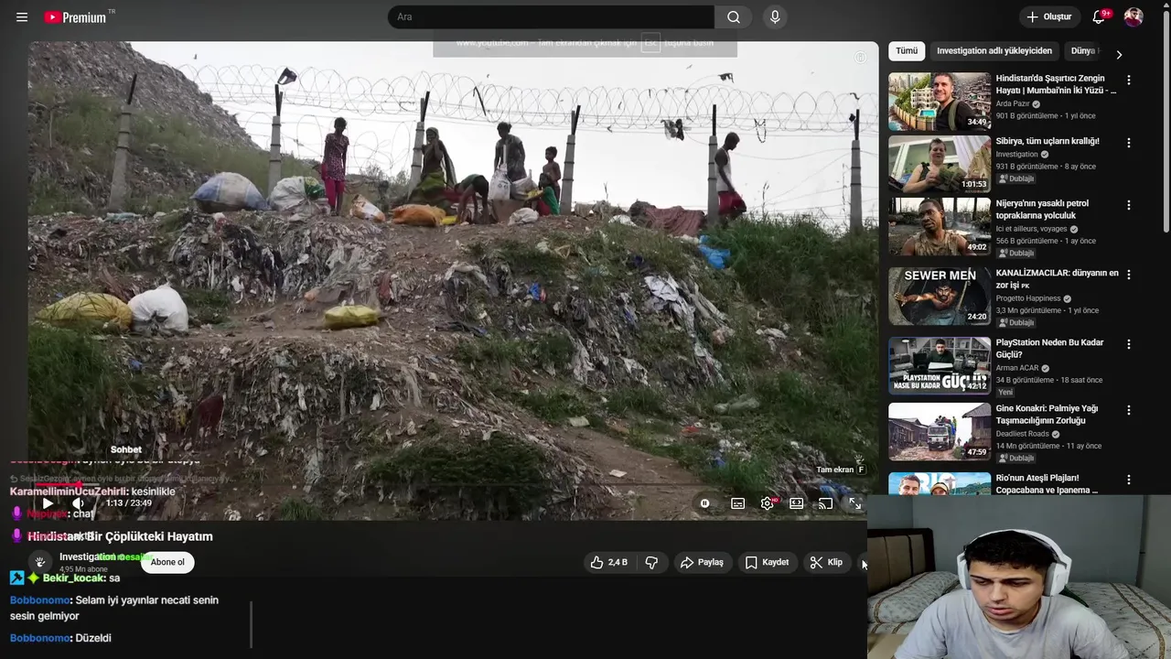Image resolution: width=1171 pixels, height=659 pixels.
Task: Click the Bekir_kocak chat message
Action: tap(64, 578)
